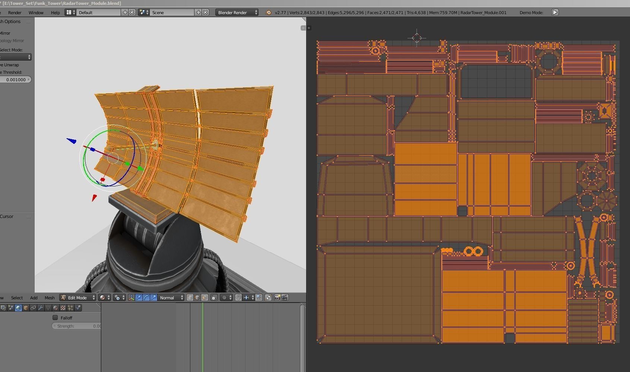
Task: Select the scale manipulator icon
Action: 153,297
